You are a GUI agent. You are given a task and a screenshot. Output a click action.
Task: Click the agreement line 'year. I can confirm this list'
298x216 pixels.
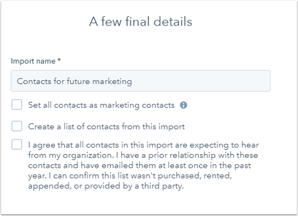pos(130,176)
